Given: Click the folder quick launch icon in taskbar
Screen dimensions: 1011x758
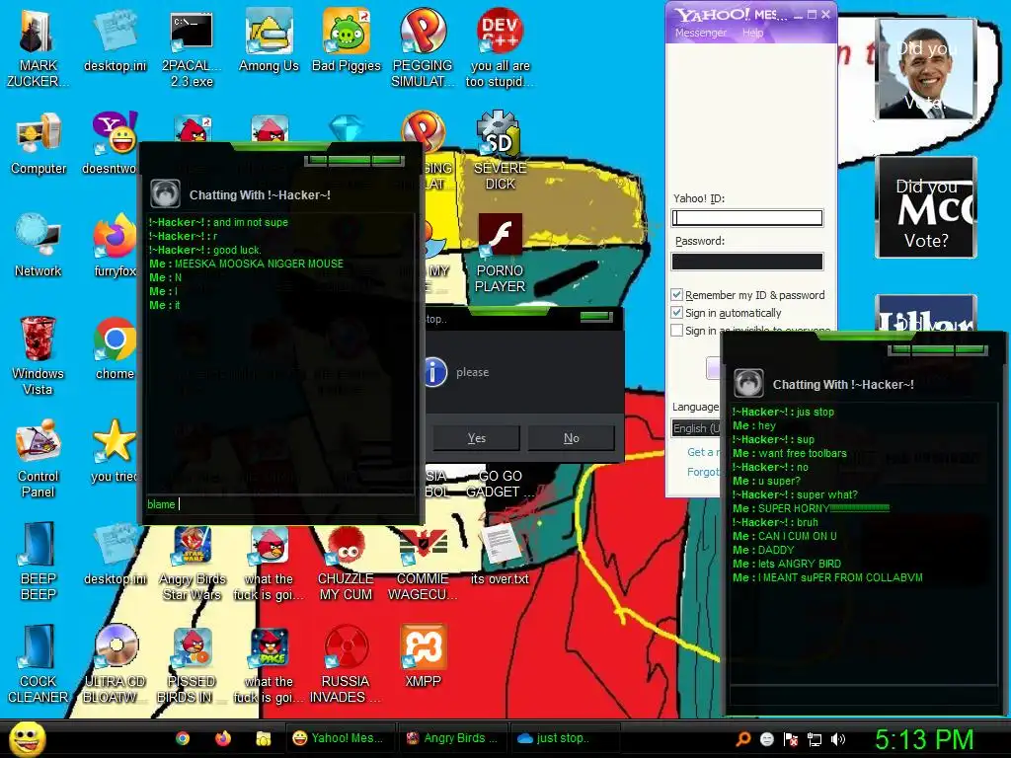Looking at the screenshot, I should click(263, 738).
